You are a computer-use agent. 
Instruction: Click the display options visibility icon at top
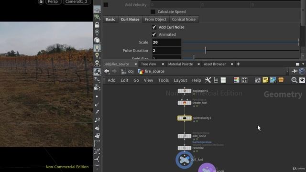(x=97, y=10)
